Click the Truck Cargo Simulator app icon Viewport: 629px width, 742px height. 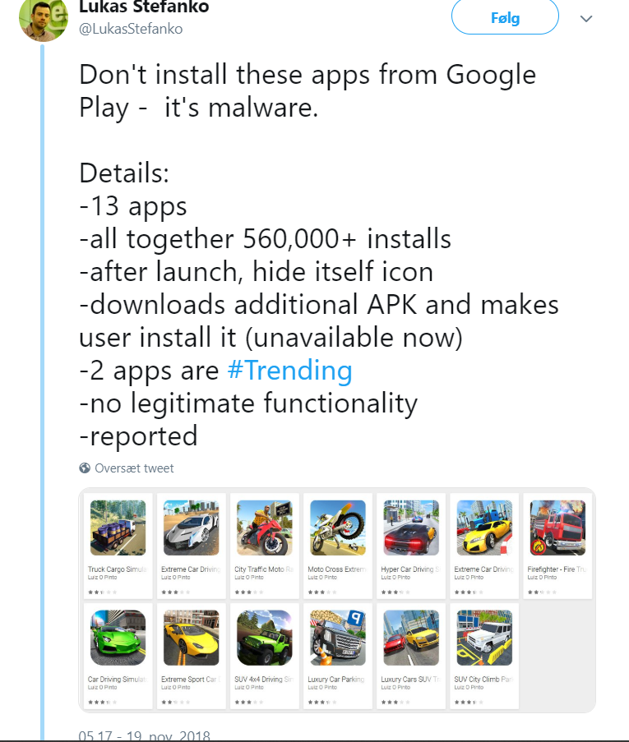pos(118,528)
